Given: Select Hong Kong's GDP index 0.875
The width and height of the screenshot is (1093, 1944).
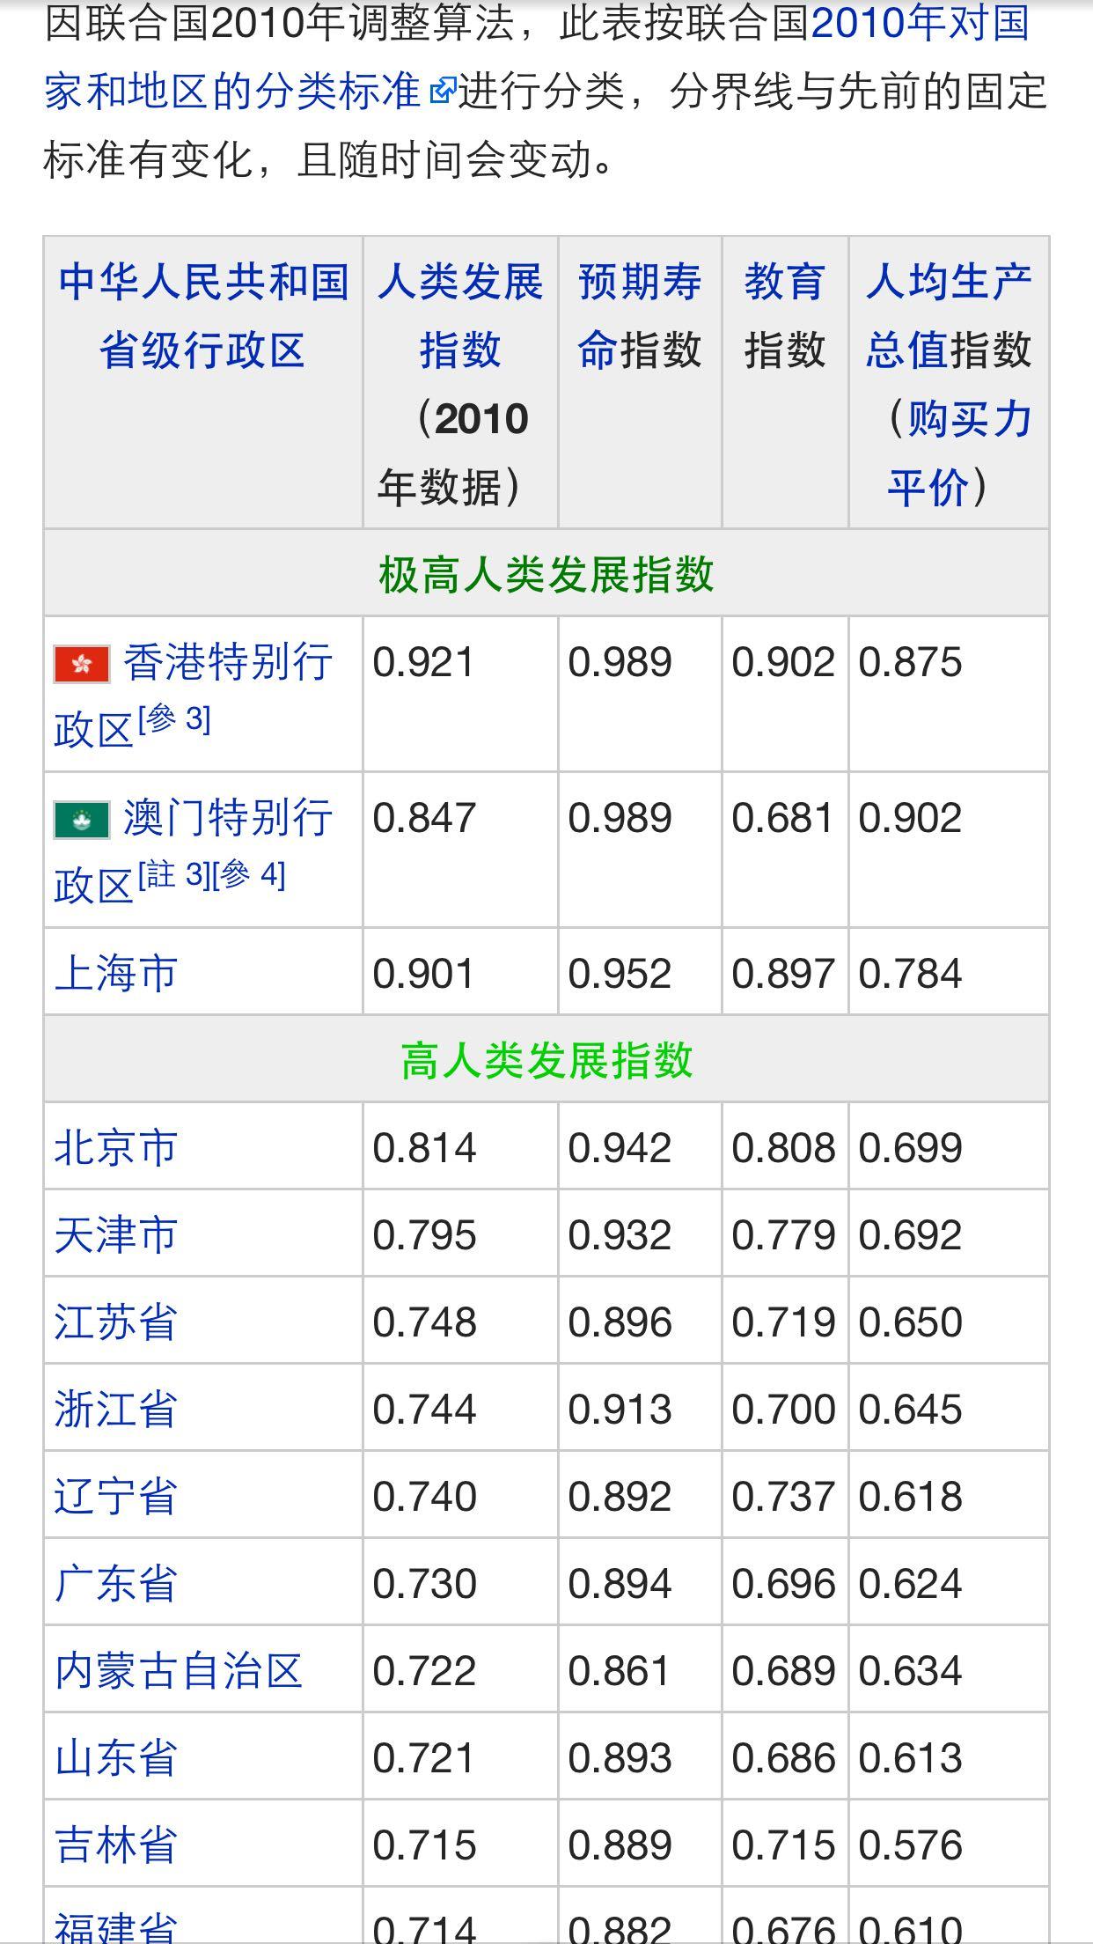Looking at the screenshot, I should point(910,663).
